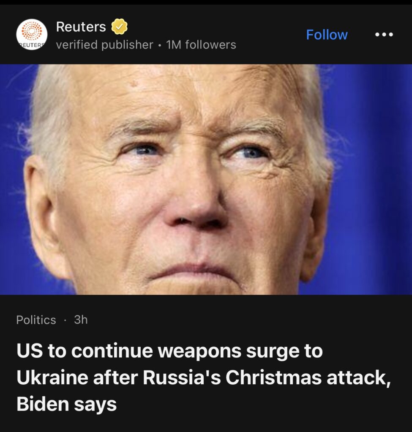412x432 pixels.
Task: Select the dot separator before "1M followers"
Action: (160, 45)
